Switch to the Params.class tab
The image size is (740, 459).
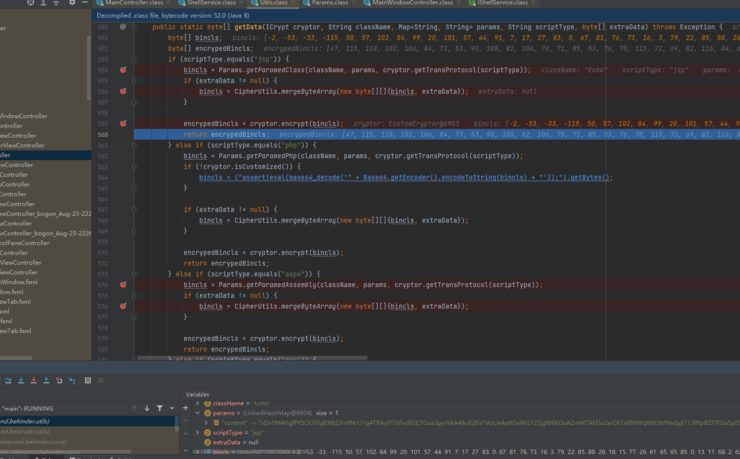click(x=330, y=3)
